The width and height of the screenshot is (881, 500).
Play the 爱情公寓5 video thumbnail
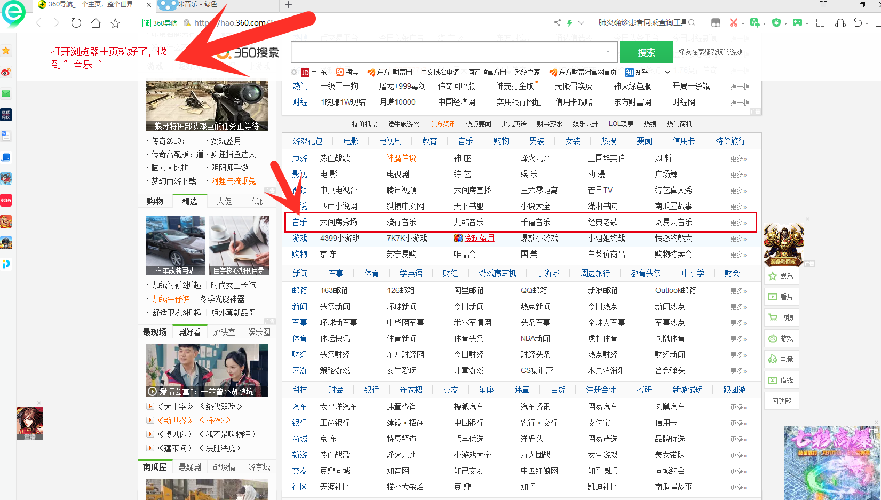pos(207,370)
